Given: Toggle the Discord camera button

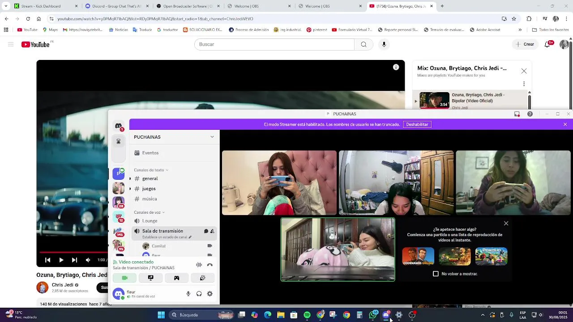Looking at the screenshot, I should [125, 278].
